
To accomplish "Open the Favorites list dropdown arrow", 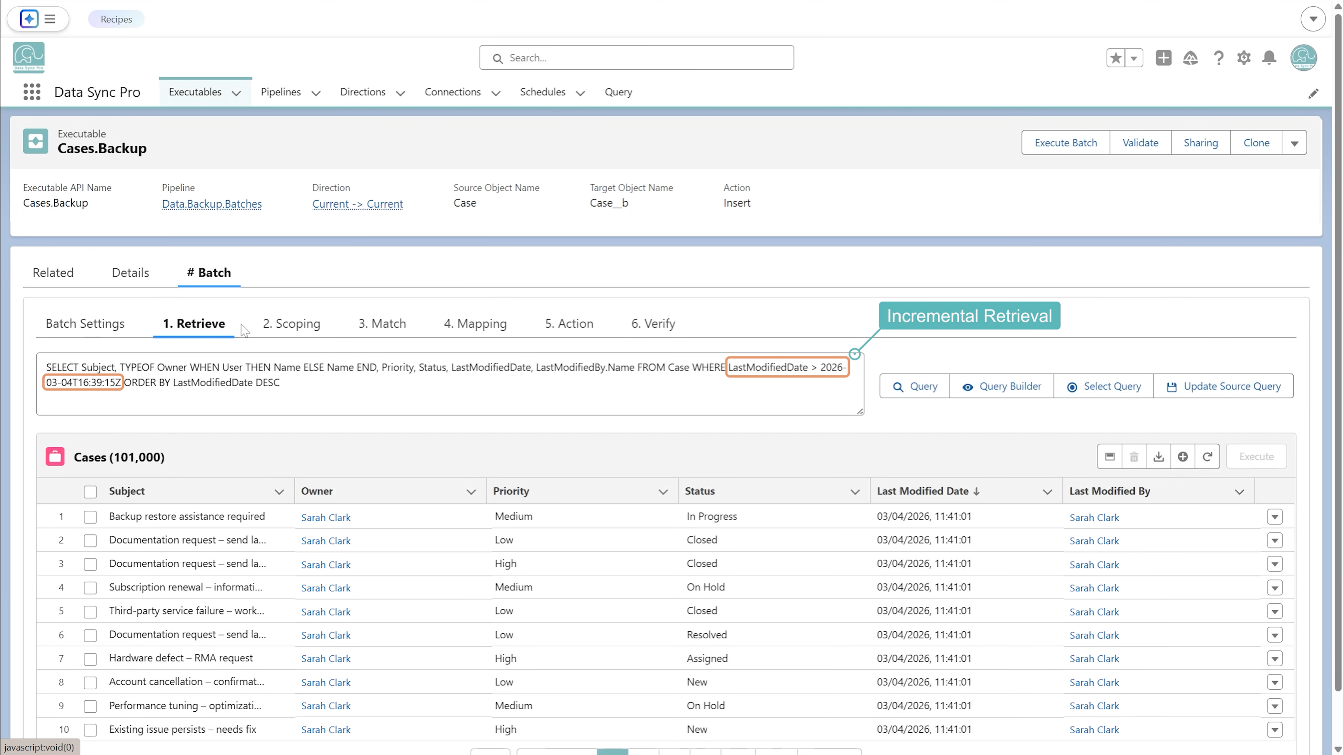I will pyautogui.click(x=1134, y=58).
